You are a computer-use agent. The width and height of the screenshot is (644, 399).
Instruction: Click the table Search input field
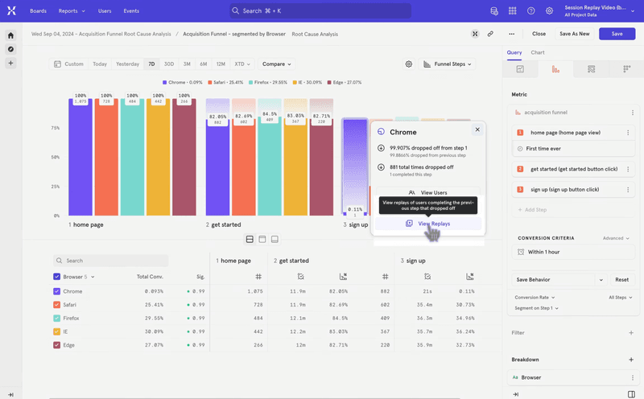(113, 261)
